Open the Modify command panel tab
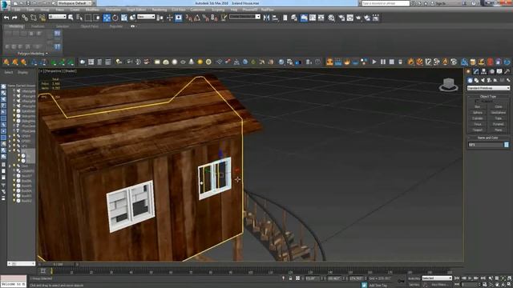The image size is (513, 288). tap(476, 71)
